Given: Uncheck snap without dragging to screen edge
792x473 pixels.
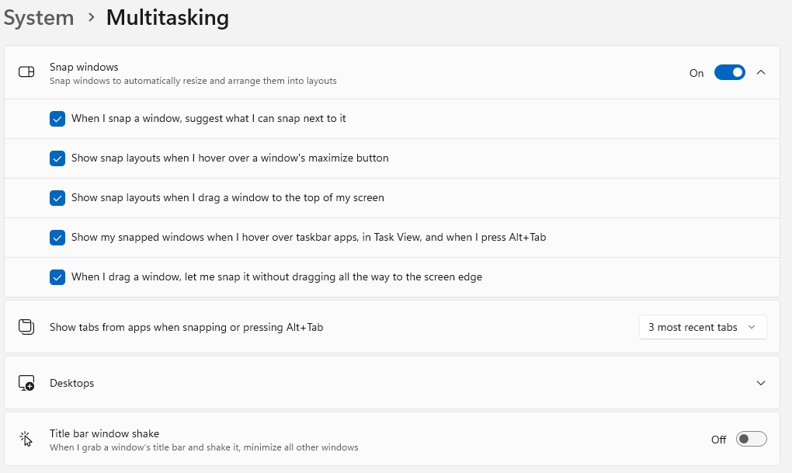Looking at the screenshot, I should click(x=57, y=277).
